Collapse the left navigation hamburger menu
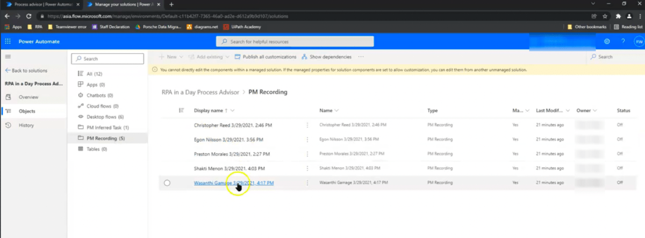 click(x=8, y=56)
